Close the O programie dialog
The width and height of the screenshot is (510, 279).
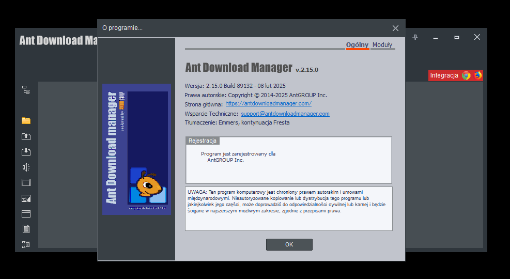coord(395,28)
